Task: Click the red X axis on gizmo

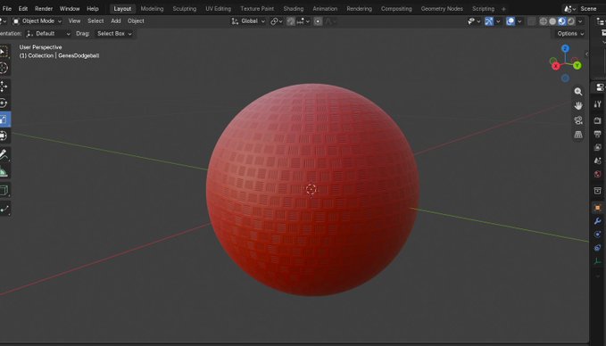Action: [x=556, y=66]
